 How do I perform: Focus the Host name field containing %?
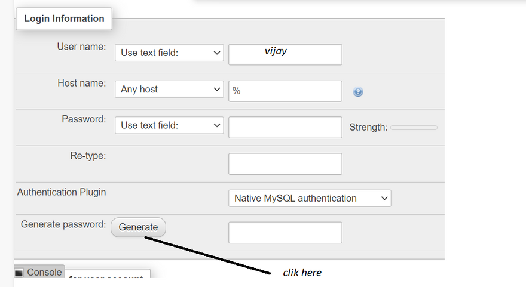(285, 91)
